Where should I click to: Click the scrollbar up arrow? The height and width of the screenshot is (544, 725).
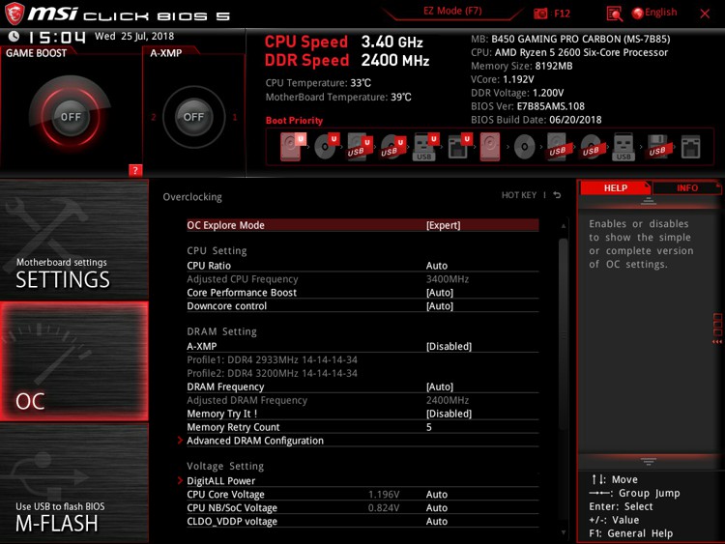point(564,225)
